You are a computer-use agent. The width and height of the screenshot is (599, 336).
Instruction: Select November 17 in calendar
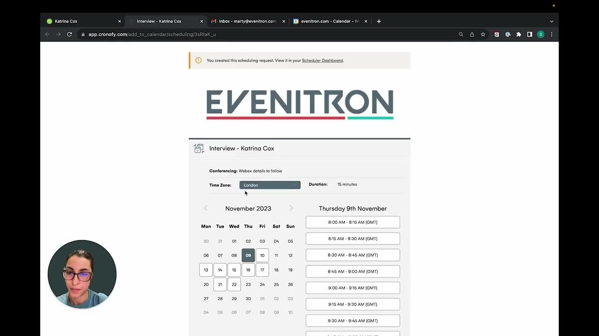click(x=262, y=270)
